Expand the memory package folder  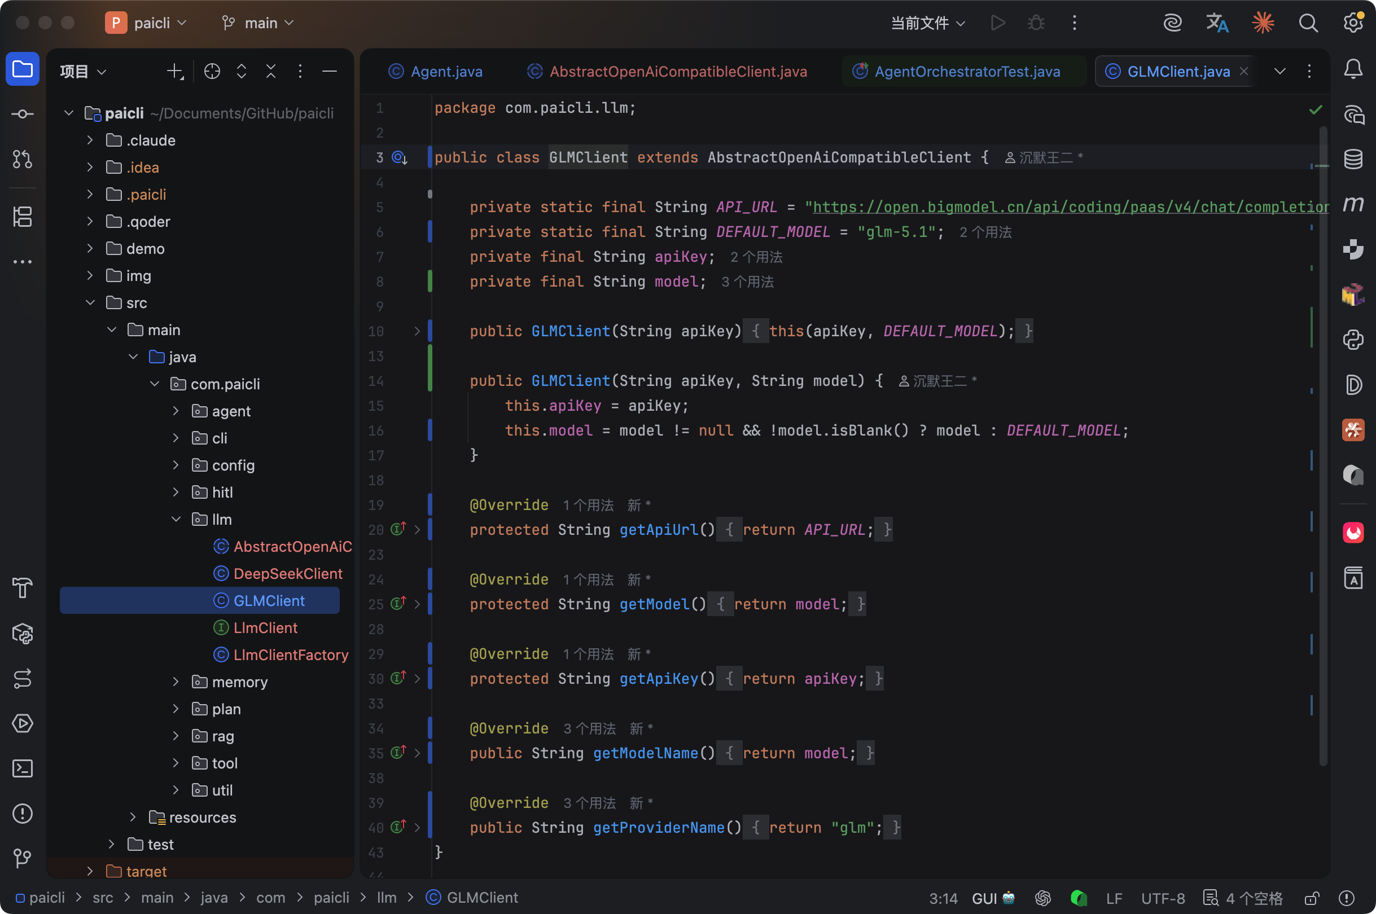pos(176,682)
